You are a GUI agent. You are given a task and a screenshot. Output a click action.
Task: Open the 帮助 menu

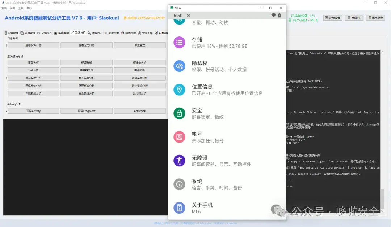click(x=29, y=8)
